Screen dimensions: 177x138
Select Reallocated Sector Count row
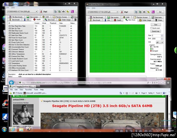click(42, 33)
